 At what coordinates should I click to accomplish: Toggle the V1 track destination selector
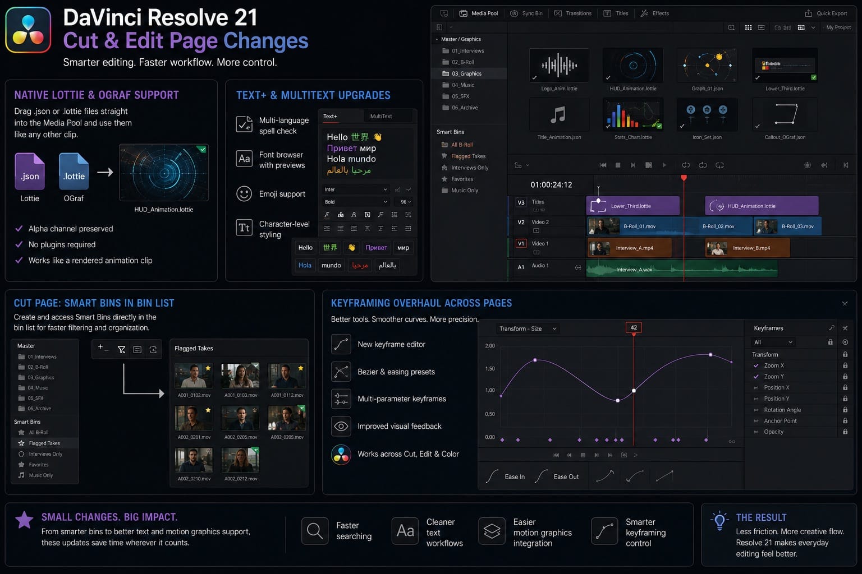click(x=521, y=244)
